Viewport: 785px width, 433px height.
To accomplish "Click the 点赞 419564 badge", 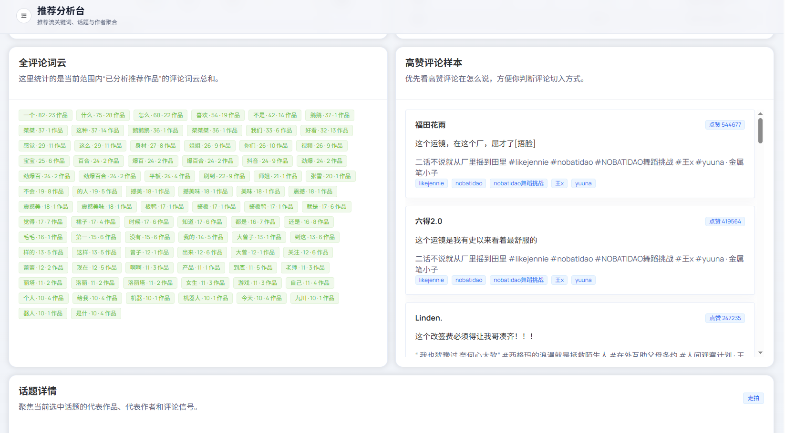I will pos(725,222).
